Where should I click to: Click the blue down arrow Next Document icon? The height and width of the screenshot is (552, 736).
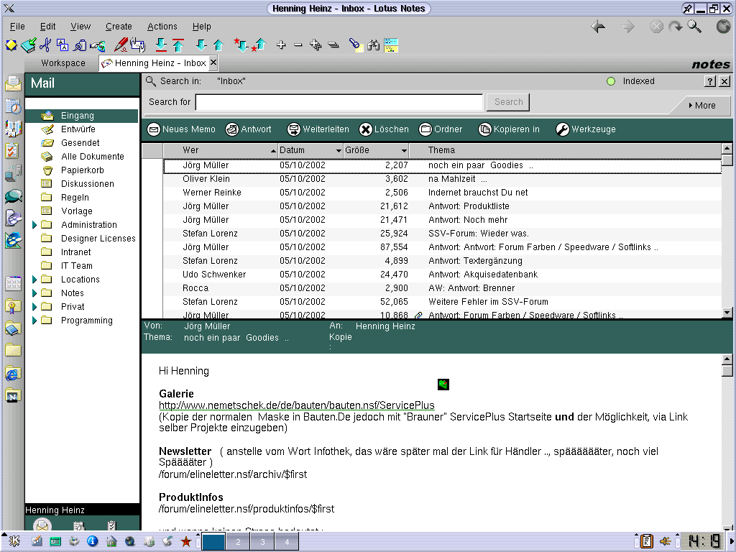[201, 45]
